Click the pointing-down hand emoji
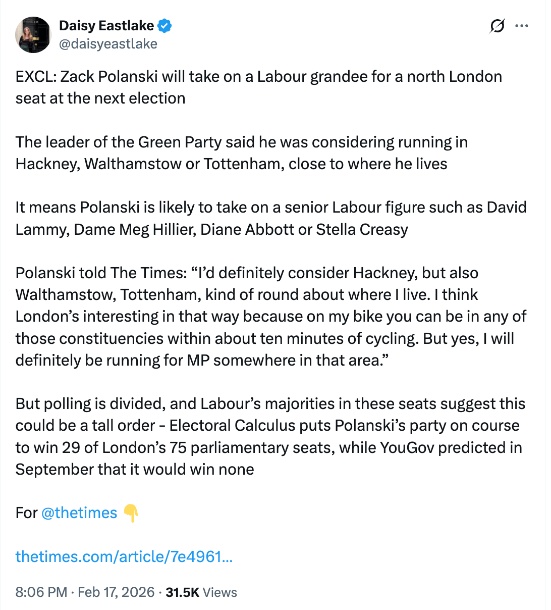This screenshot has height=610, width=551. point(131,513)
